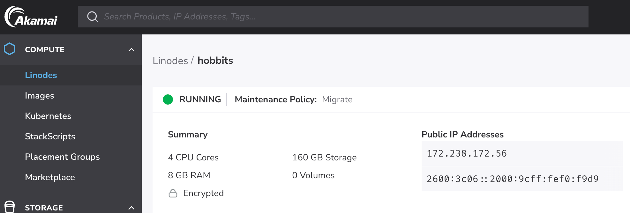The image size is (630, 213).
Task: Collapse the Compute section chevron
Action: 131,50
